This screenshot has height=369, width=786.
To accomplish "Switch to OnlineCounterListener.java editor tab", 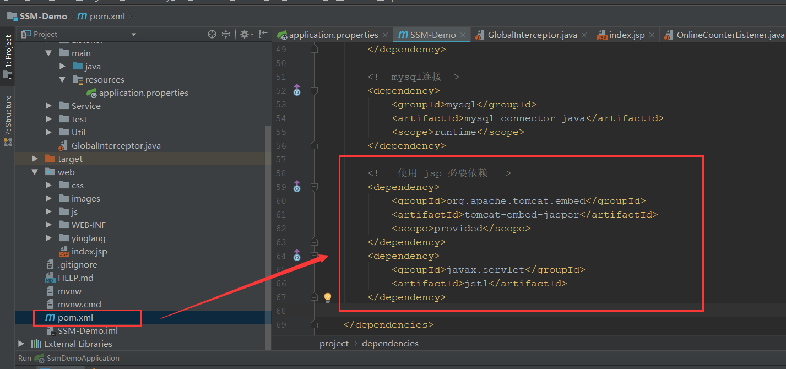I will (723, 35).
